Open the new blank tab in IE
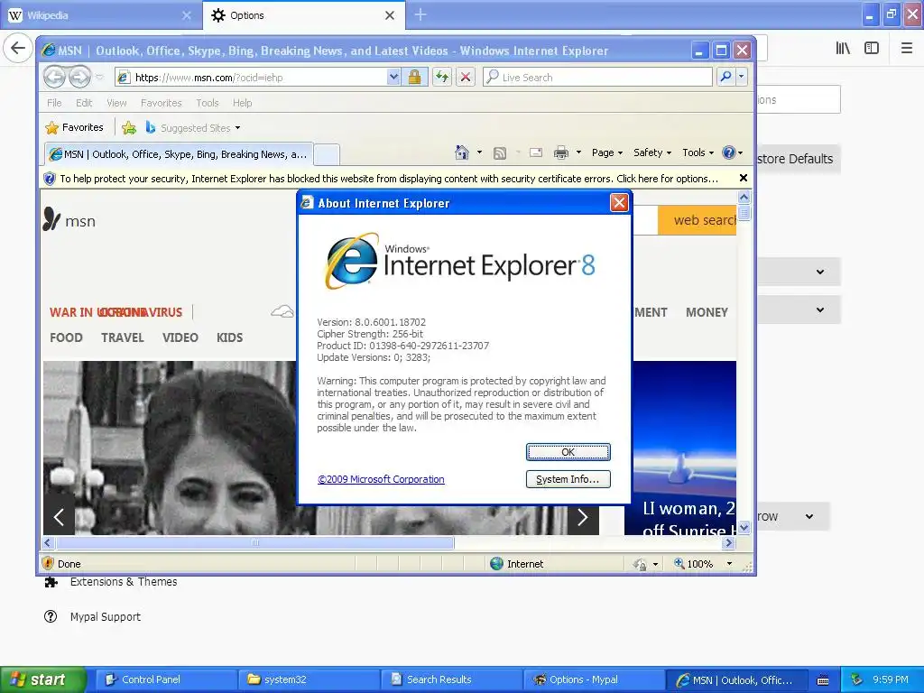 pos(327,154)
